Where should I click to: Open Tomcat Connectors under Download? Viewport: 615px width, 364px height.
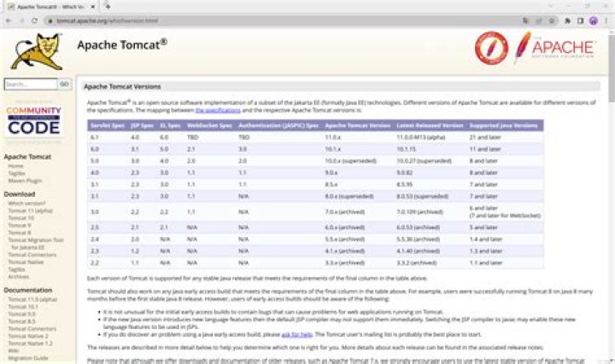click(32, 255)
